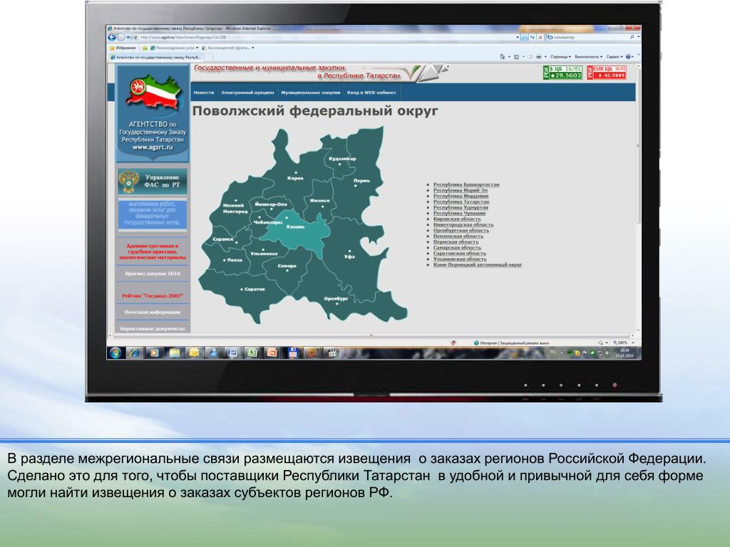Open the Windows Explorer folder on the taskbar
Viewport: 730px width, 547px height.
tap(174, 353)
